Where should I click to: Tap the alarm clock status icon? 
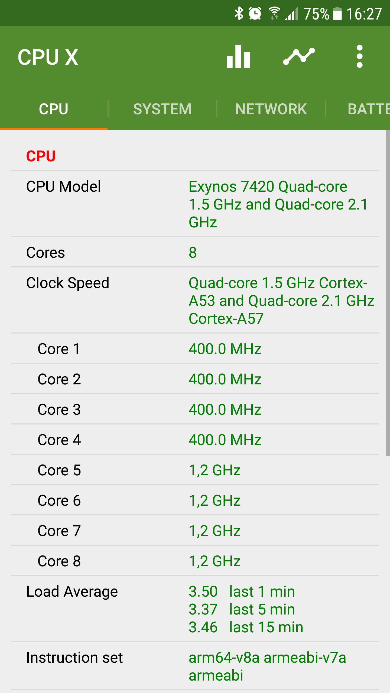(255, 14)
